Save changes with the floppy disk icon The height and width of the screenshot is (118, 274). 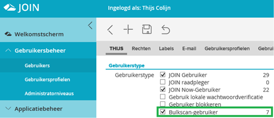[147, 30]
